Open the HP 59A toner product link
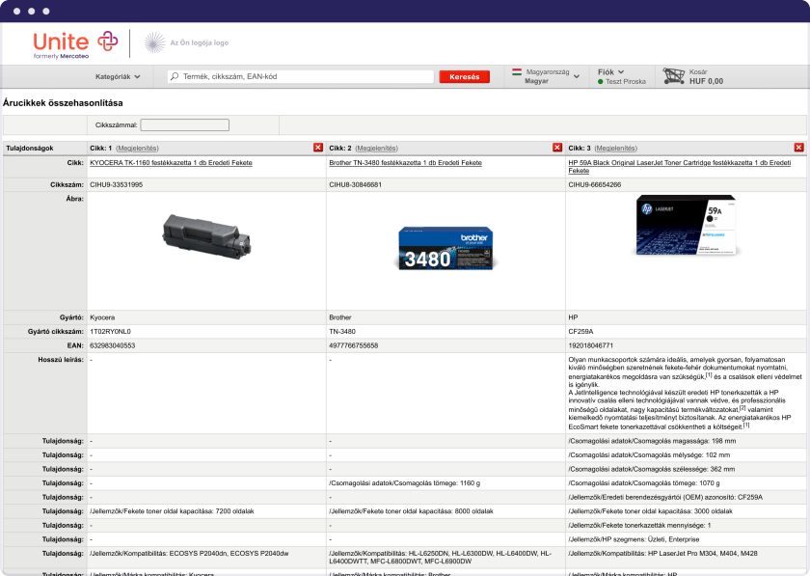 (x=680, y=163)
